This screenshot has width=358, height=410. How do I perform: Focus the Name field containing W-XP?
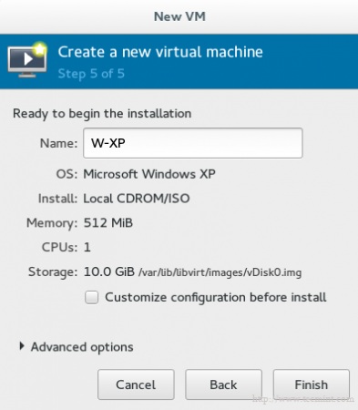(x=193, y=143)
